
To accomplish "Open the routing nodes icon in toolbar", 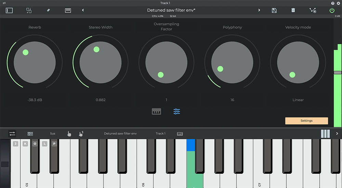I will (313, 10).
